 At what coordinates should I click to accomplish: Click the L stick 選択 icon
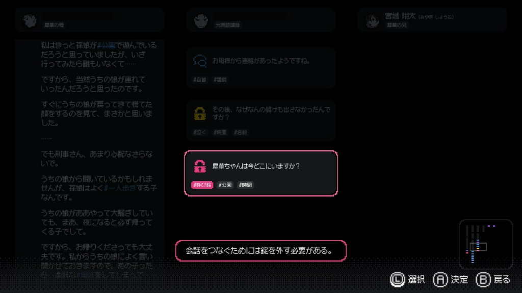(x=397, y=279)
